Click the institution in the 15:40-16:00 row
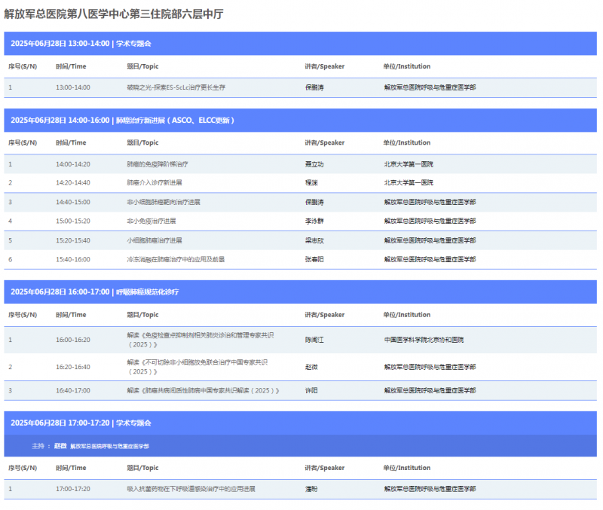This screenshot has height=510, width=603. pyautogui.click(x=430, y=260)
